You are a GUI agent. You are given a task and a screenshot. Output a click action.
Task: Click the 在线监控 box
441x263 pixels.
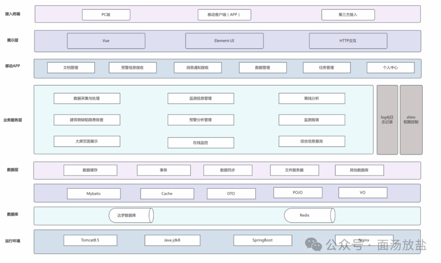[201, 142]
